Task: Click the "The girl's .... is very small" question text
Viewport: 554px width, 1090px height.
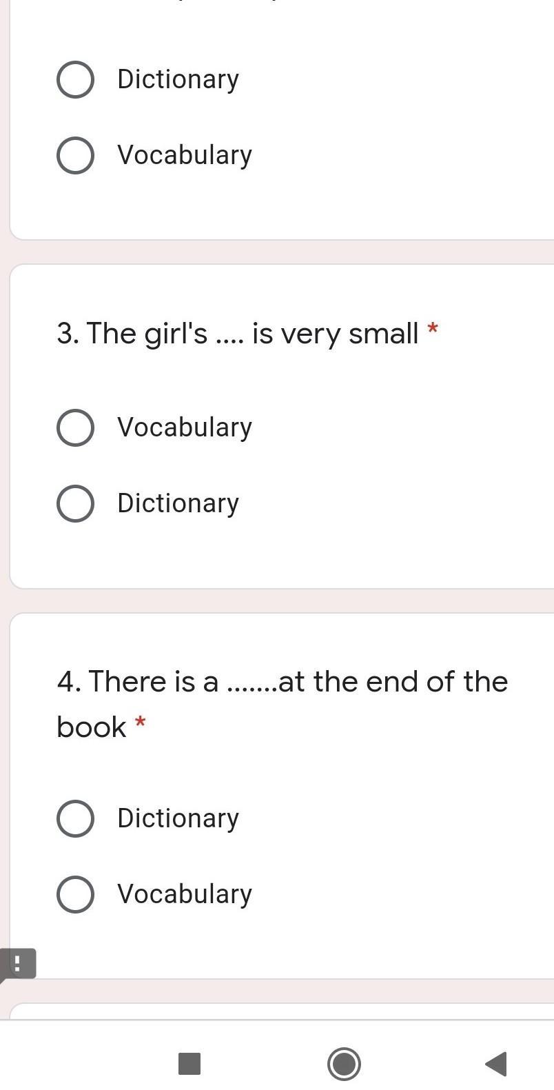Action: (x=238, y=334)
